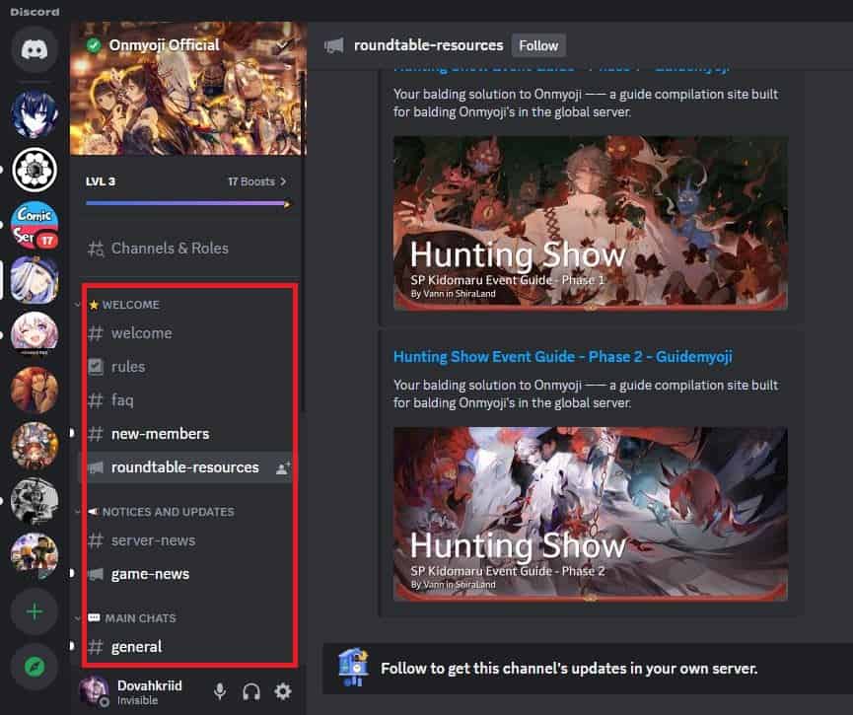Click the LVL 3 boost level label
853x715 pixels.
(101, 181)
